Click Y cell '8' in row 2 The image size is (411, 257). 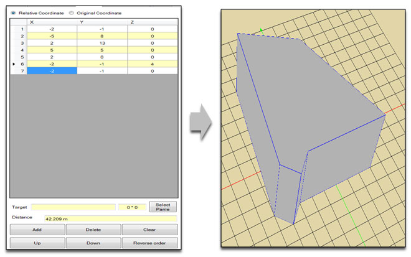pyautogui.click(x=102, y=36)
